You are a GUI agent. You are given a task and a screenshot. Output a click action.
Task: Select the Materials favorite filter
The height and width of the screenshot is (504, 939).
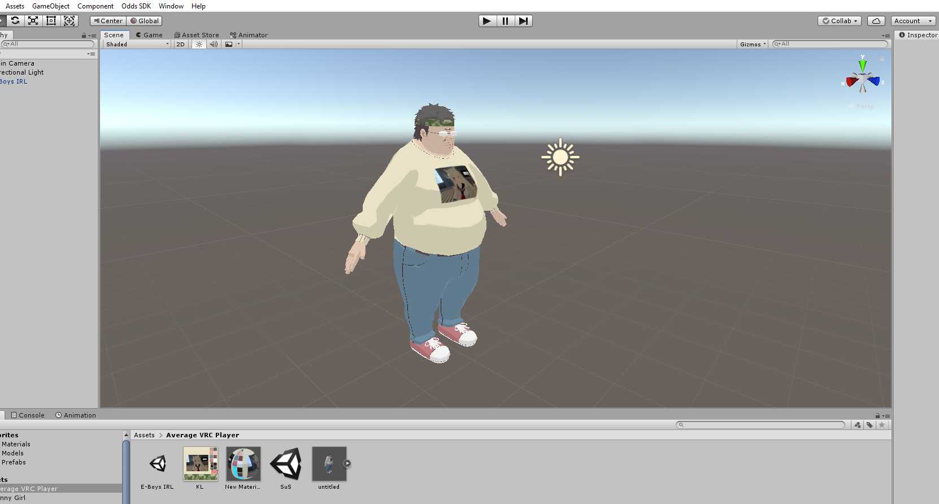coord(16,444)
